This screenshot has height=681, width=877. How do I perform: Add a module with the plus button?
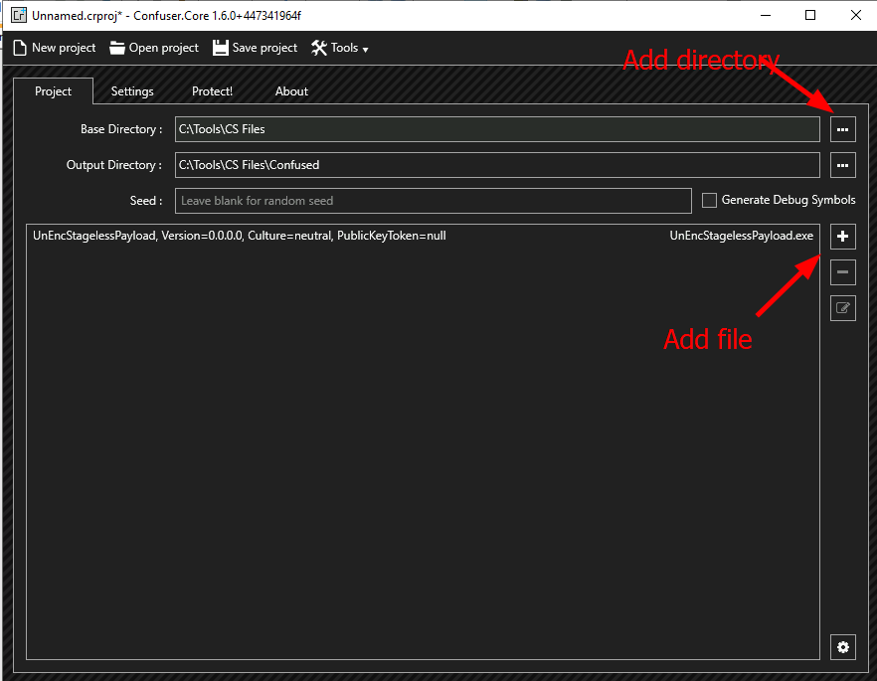coord(842,237)
